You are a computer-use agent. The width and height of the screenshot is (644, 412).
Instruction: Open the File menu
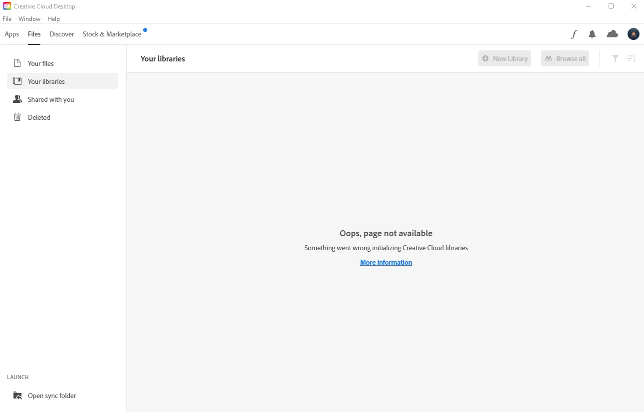coord(7,19)
